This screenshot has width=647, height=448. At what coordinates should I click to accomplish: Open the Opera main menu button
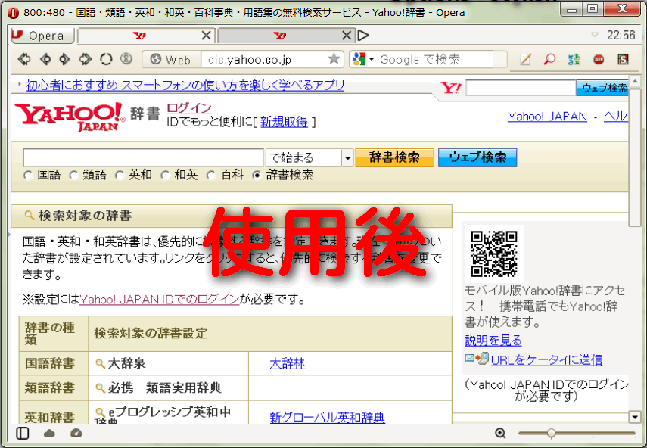[42, 36]
